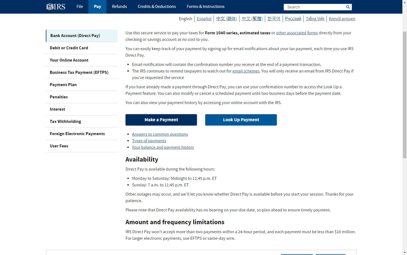The image size is (407, 255).
Task: Click Amount and frequency limitations heading
Action: point(175,222)
